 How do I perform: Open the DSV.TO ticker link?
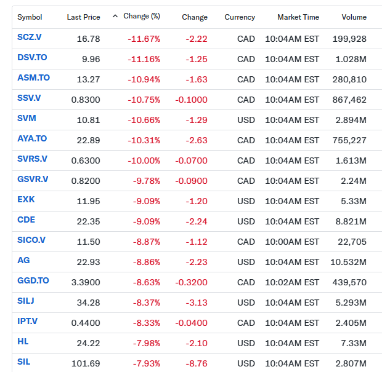pos(33,58)
